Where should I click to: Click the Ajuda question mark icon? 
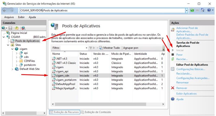tap(173, 99)
